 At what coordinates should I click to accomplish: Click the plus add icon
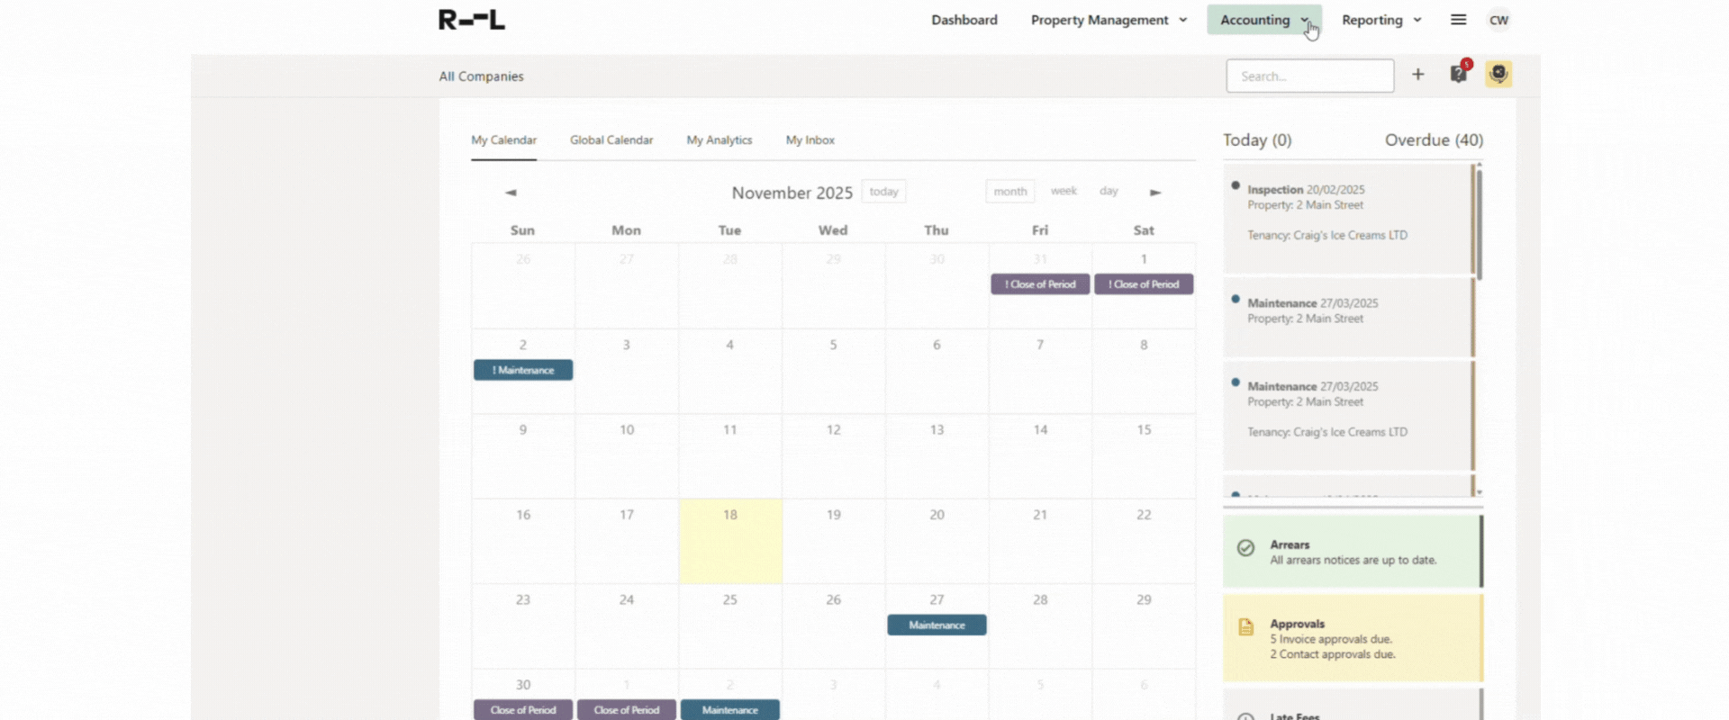(1417, 75)
